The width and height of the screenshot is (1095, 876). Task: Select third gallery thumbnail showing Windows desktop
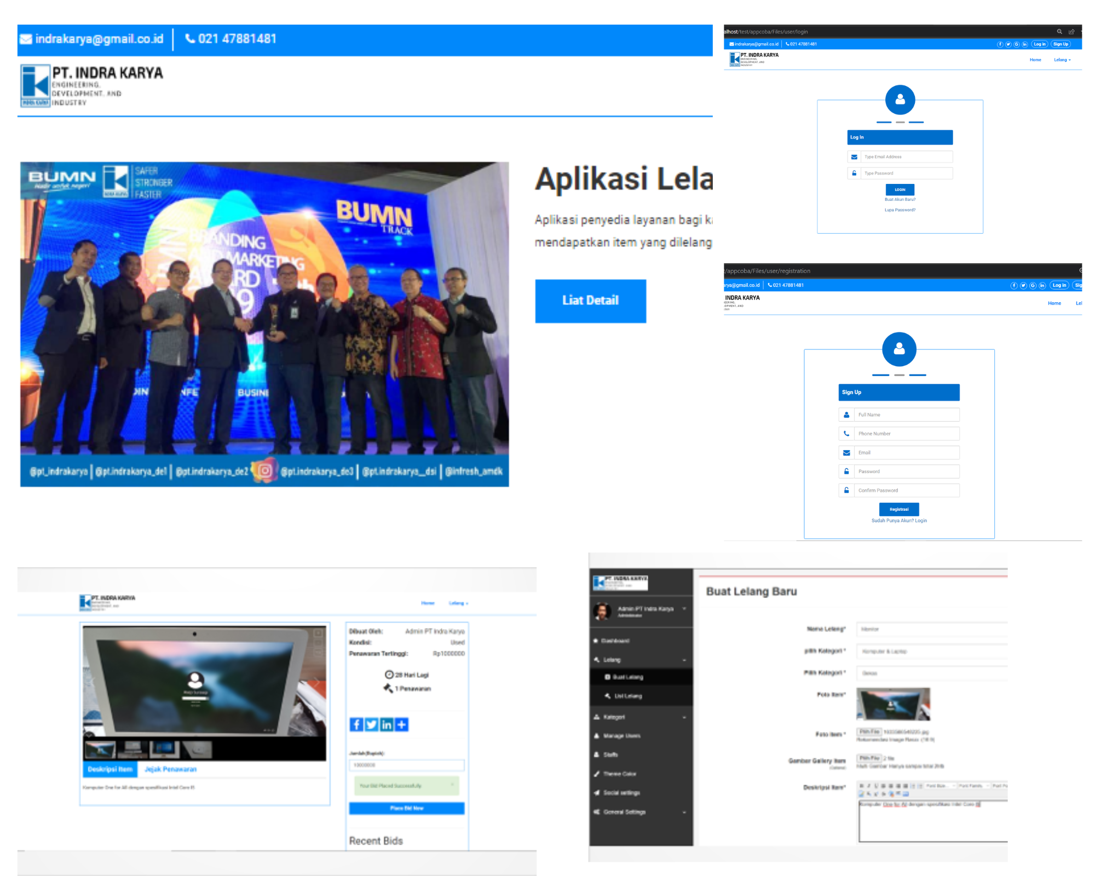[165, 748]
